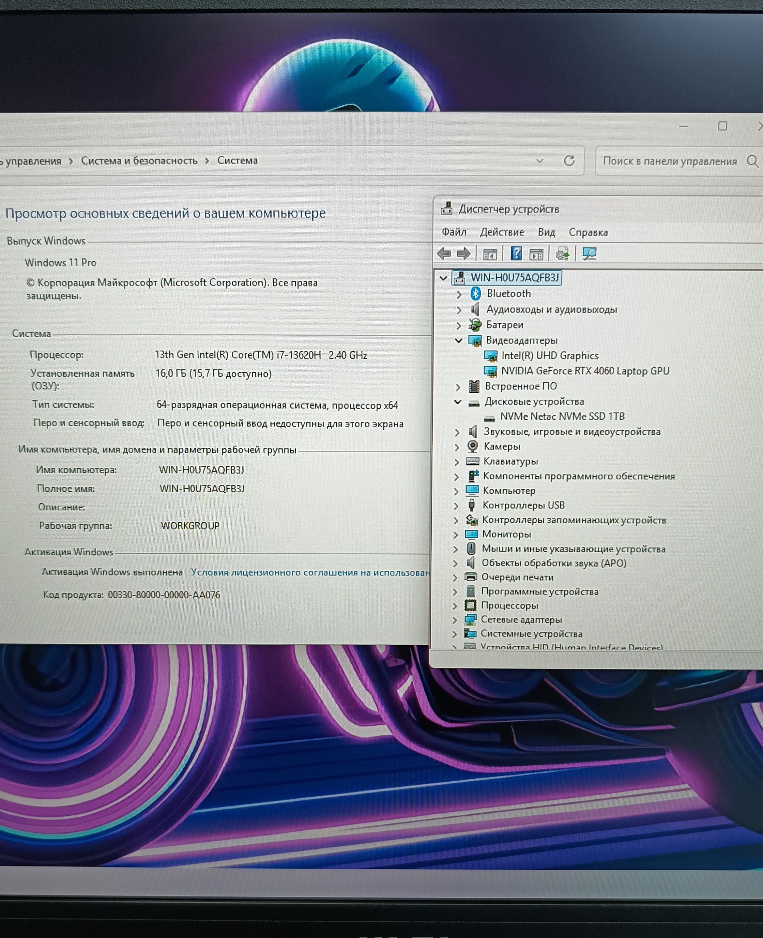Select Intel(R) UHD Graphics adapter
This screenshot has height=938, width=763.
[550, 356]
